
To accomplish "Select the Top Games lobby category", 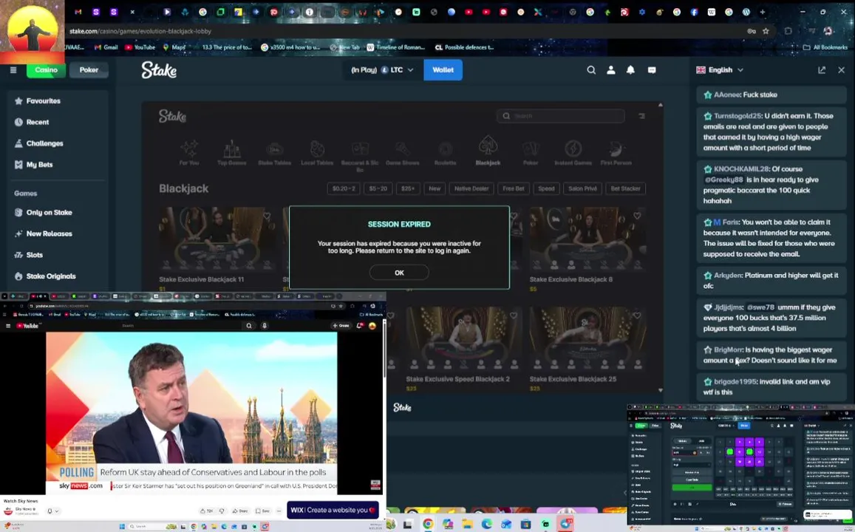I will tap(232, 153).
